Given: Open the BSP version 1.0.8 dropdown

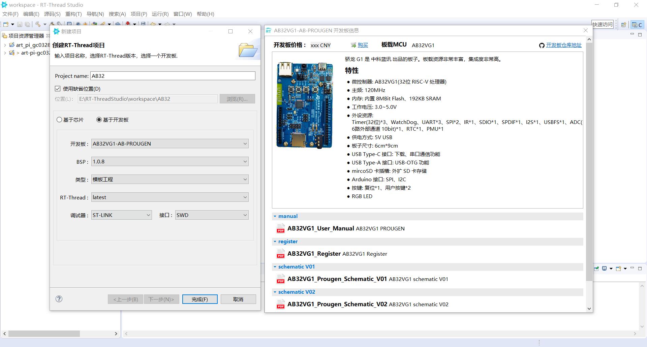Looking at the screenshot, I should coord(170,161).
